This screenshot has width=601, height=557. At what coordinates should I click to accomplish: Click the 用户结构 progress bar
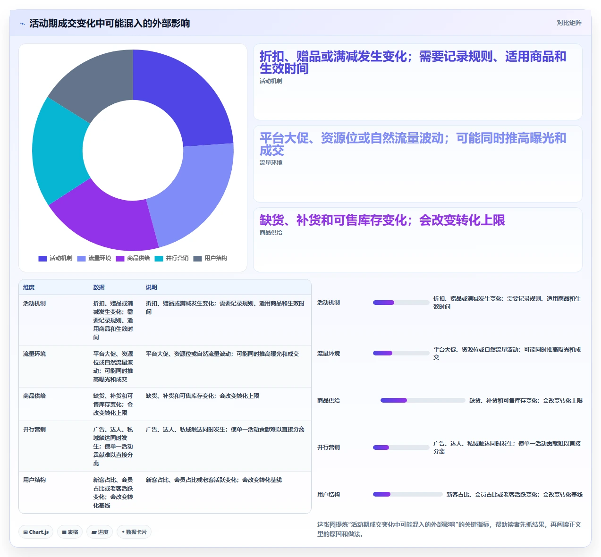point(408,494)
